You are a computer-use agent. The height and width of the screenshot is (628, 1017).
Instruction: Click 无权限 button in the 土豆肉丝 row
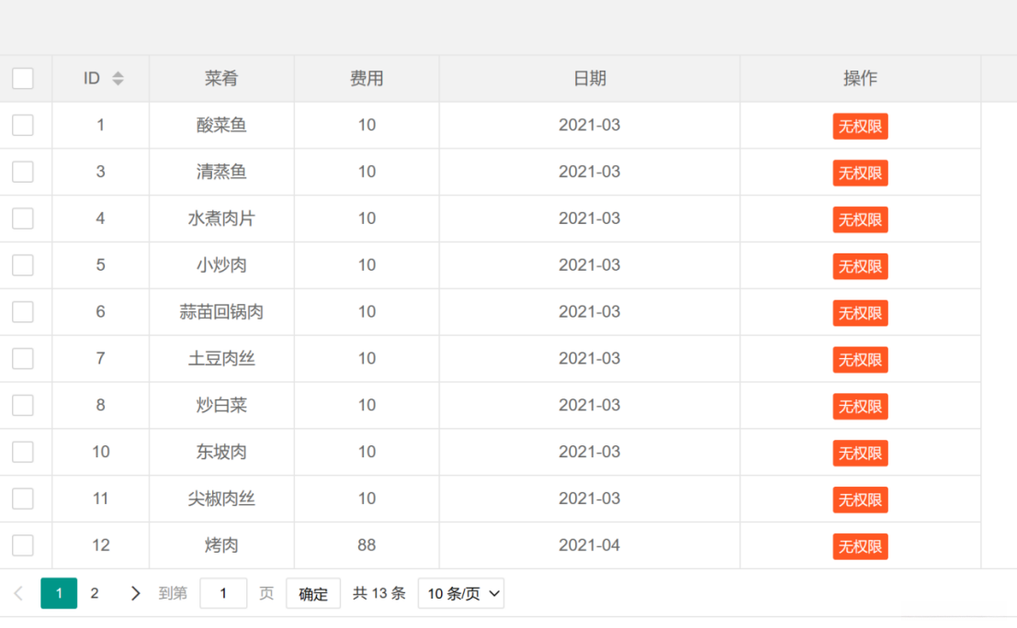(860, 360)
